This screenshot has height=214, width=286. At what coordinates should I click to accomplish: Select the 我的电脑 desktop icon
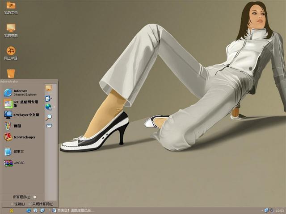(x=11, y=30)
